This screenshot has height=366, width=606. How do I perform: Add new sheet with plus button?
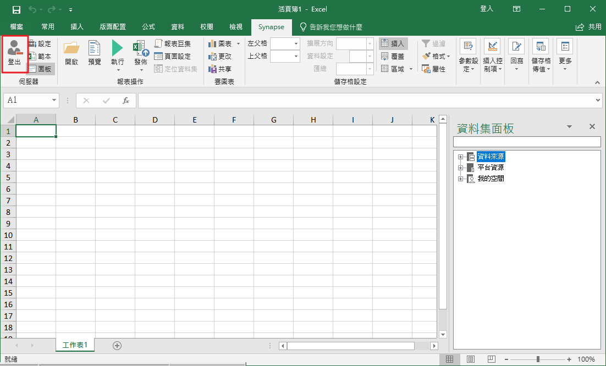117,345
